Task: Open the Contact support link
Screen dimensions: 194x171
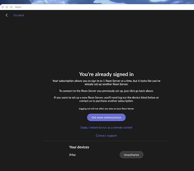Action: click(106, 136)
